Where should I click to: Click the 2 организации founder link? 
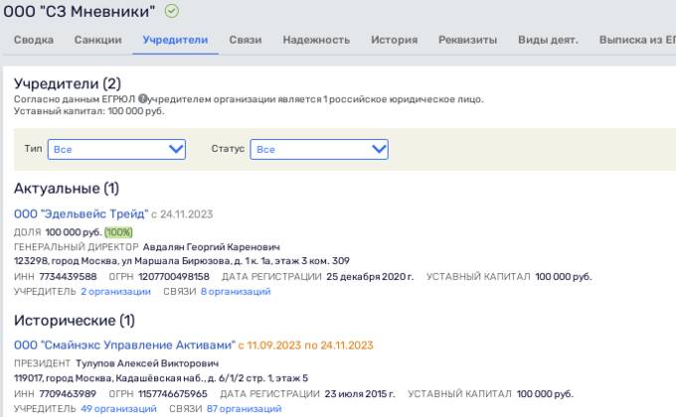115,291
